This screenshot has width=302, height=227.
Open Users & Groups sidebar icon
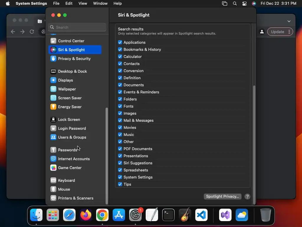pos(53,137)
